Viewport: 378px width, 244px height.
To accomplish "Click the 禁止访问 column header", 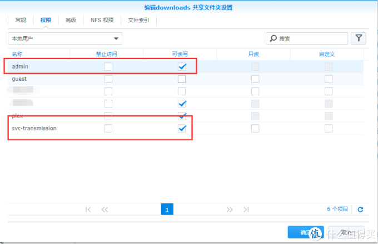I will tap(107, 54).
